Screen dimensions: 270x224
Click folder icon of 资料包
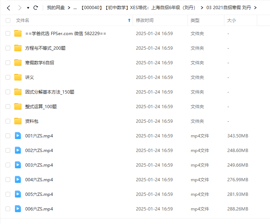click(18, 121)
